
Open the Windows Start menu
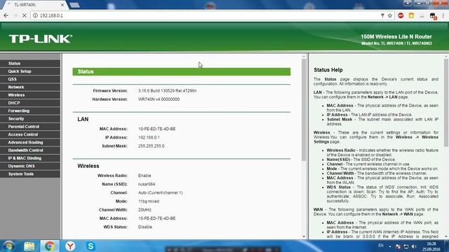pos(8,246)
